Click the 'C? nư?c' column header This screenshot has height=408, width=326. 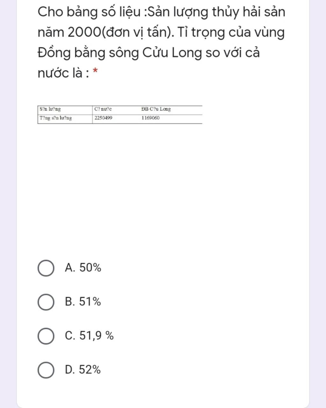pos(103,109)
